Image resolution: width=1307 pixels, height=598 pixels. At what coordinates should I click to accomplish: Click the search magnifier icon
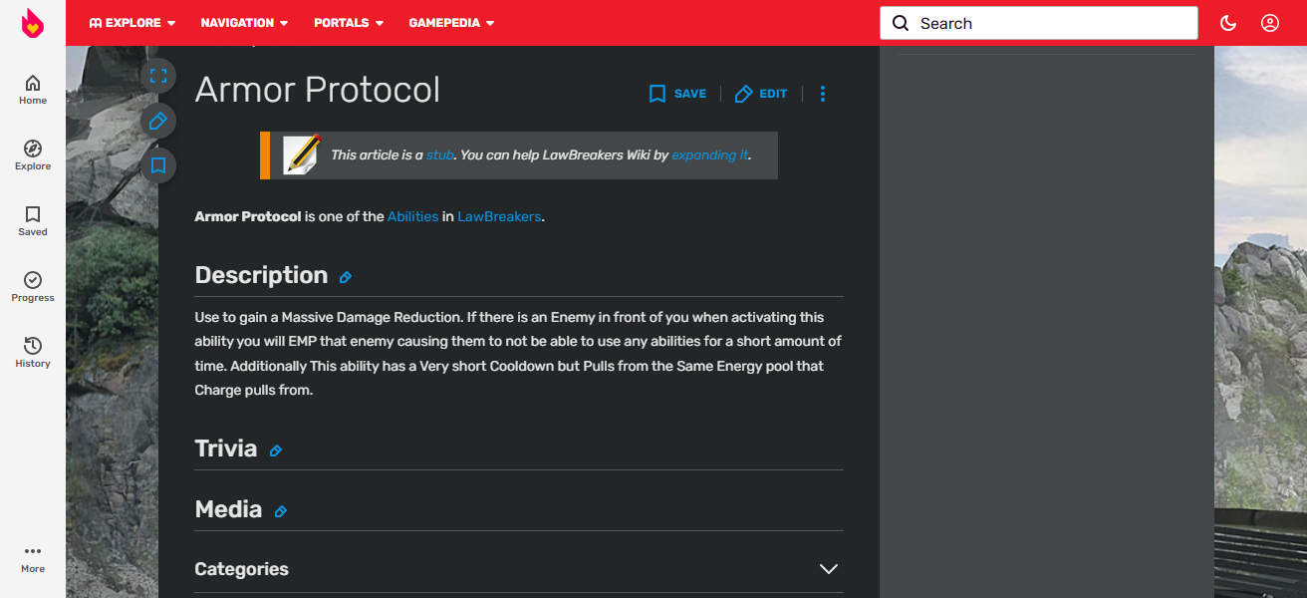click(901, 23)
